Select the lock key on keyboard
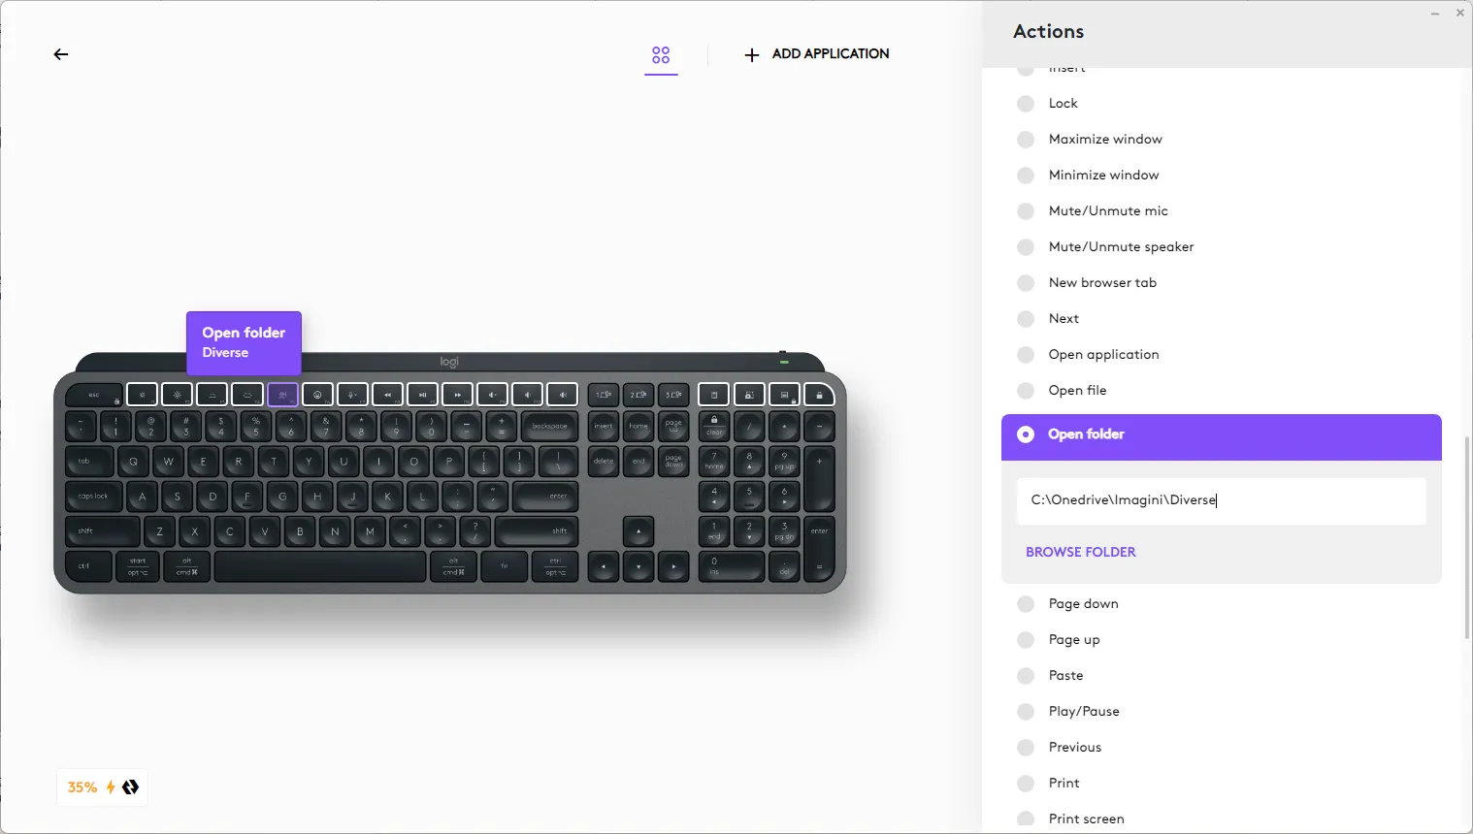Screen dimensions: 1473x834 coord(819,395)
